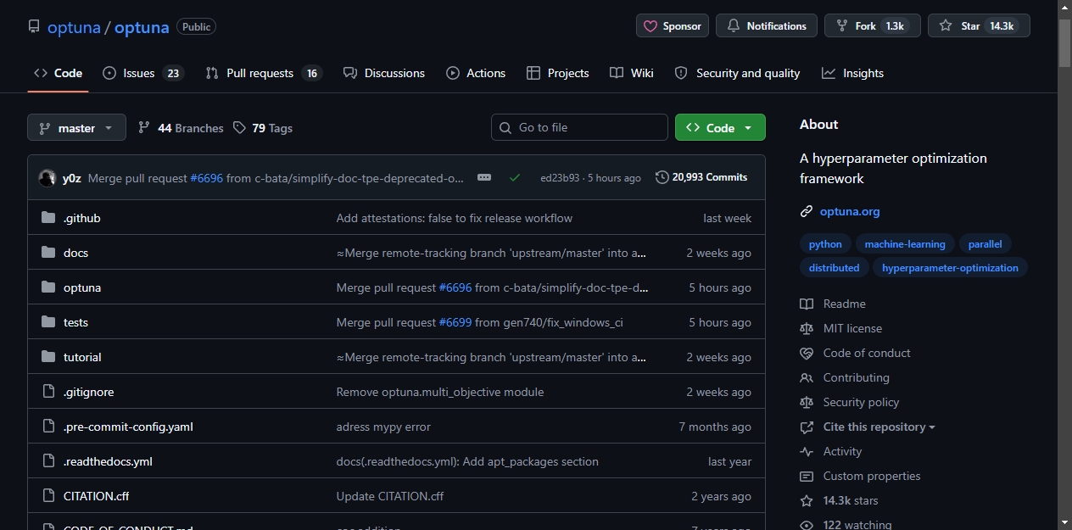The height and width of the screenshot is (530, 1072).
Task: Click the Custom properties icon
Action: click(807, 476)
